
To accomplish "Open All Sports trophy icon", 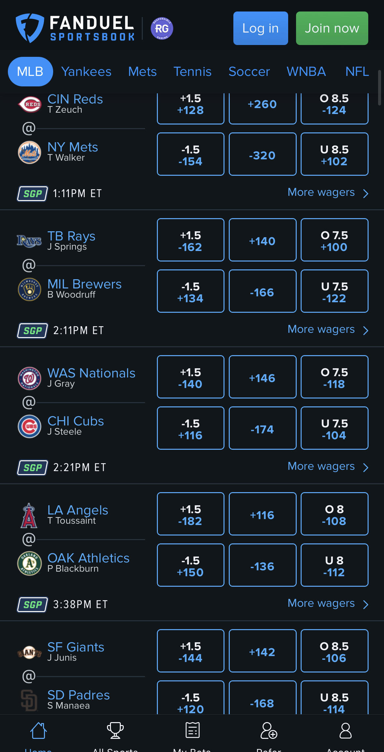I will coord(115,730).
